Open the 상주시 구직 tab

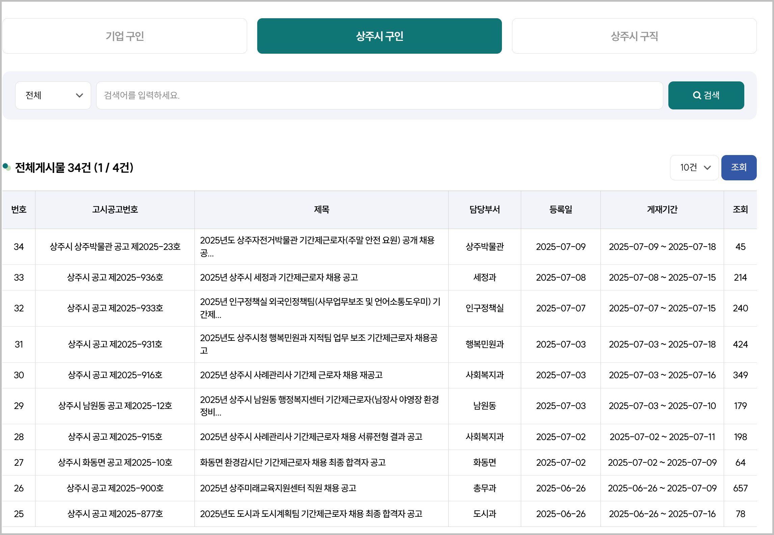point(634,36)
